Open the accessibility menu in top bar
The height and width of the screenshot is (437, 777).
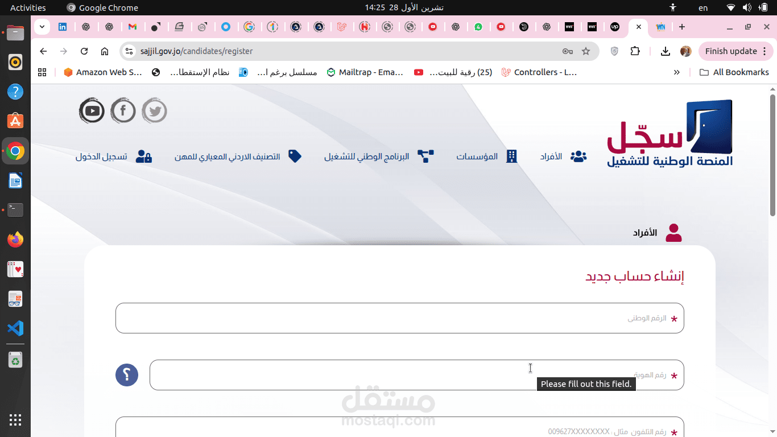click(x=673, y=7)
